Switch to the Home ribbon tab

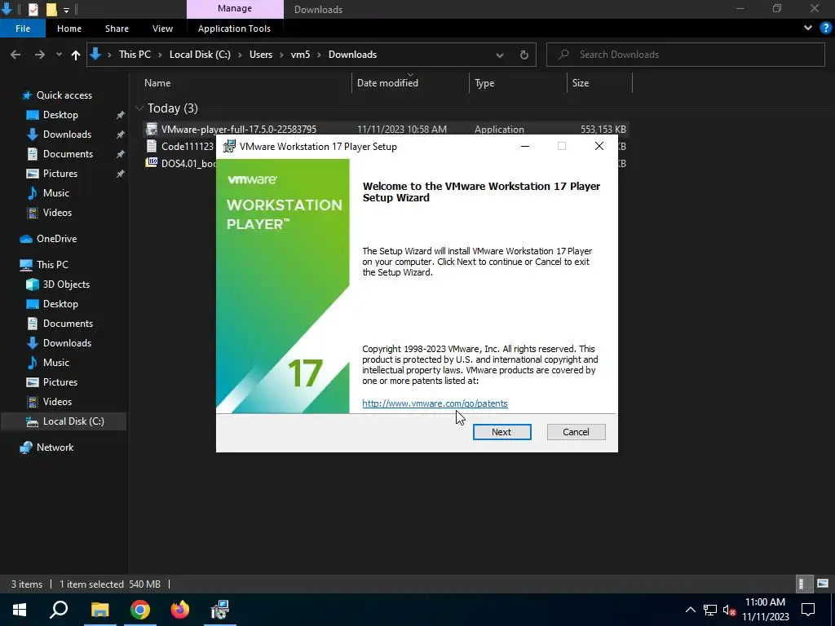click(x=69, y=29)
